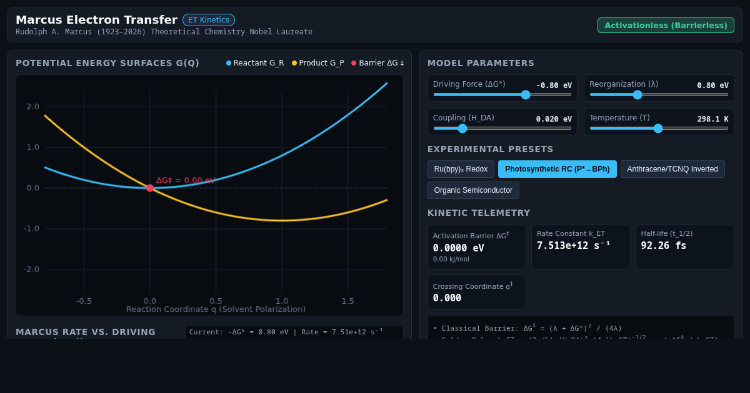Click the Barrier ΔG‡ legend dot

click(354, 63)
